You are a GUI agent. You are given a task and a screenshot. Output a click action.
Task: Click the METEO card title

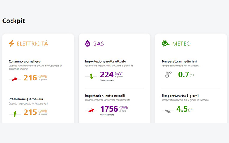pyautogui.click(x=181, y=44)
